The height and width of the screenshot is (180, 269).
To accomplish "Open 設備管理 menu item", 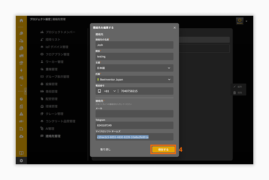I will pyautogui.click(x=49, y=84).
